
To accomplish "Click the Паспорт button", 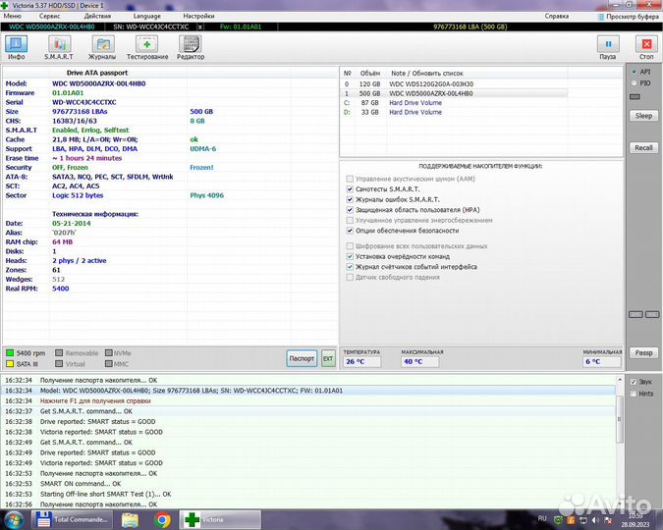I will pyautogui.click(x=302, y=358).
